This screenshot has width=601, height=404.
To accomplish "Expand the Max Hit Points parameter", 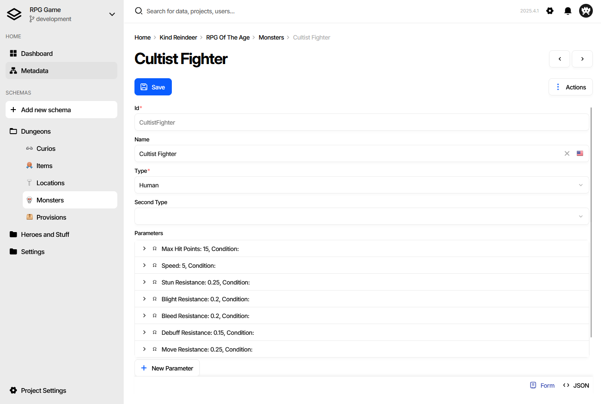I will pos(144,248).
